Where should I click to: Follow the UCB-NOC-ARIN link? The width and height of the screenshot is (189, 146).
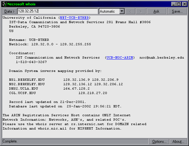click(x=120, y=58)
